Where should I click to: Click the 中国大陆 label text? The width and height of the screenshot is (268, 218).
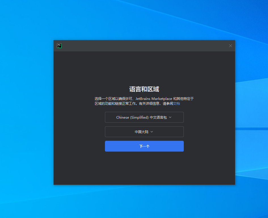(x=142, y=132)
